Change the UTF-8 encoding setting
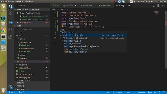The image size is (167, 94). (x=128, y=92)
